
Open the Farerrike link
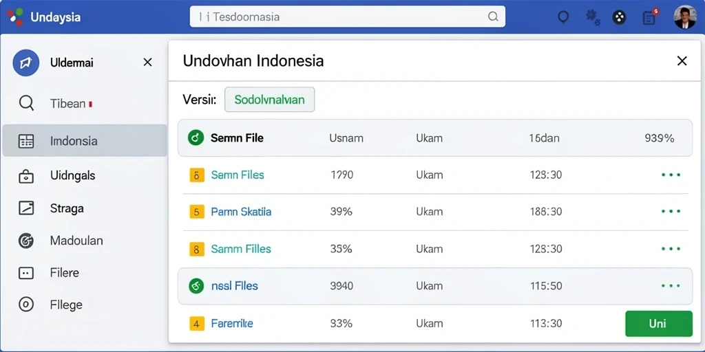232,323
